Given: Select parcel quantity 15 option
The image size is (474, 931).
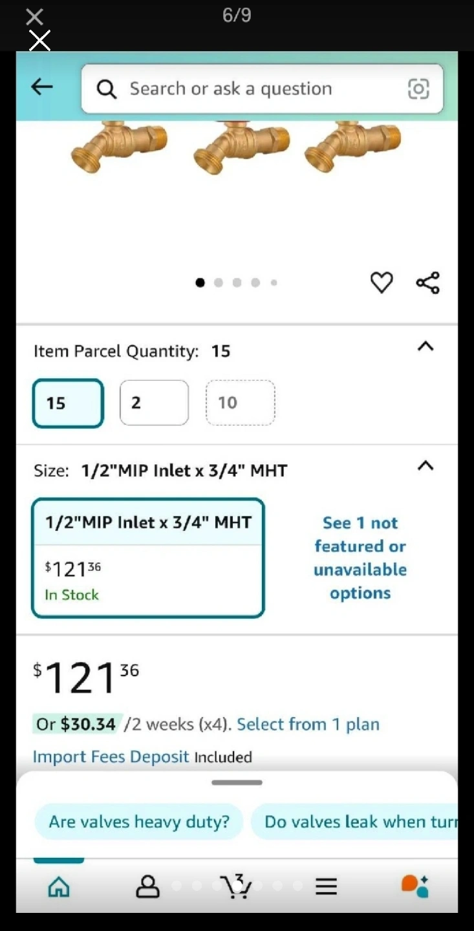Looking at the screenshot, I should click(x=68, y=403).
